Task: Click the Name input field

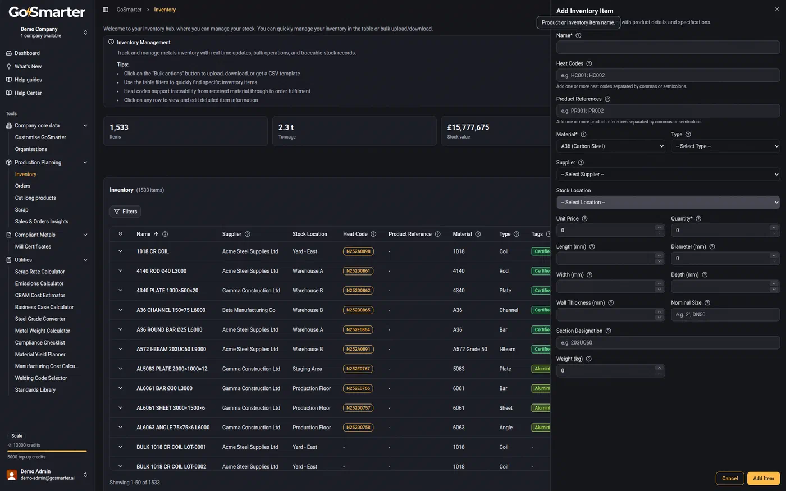Action: [668, 47]
